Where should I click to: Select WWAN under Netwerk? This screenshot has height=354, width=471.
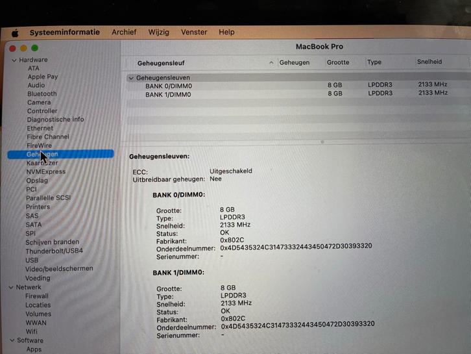(x=36, y=323)
